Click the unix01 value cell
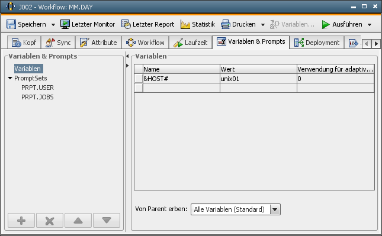 (258, 79)
